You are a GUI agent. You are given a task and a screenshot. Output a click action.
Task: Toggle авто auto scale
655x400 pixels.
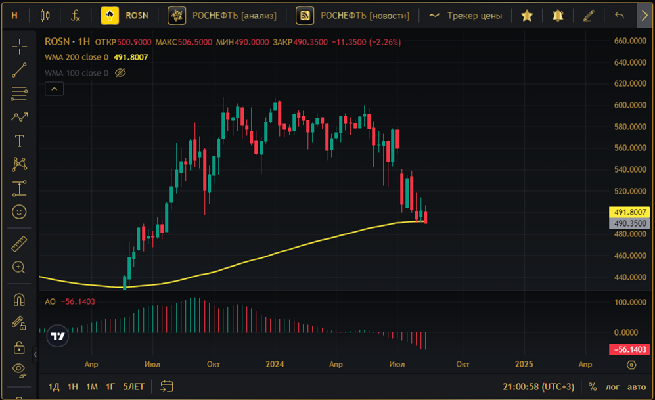[637, 387]
